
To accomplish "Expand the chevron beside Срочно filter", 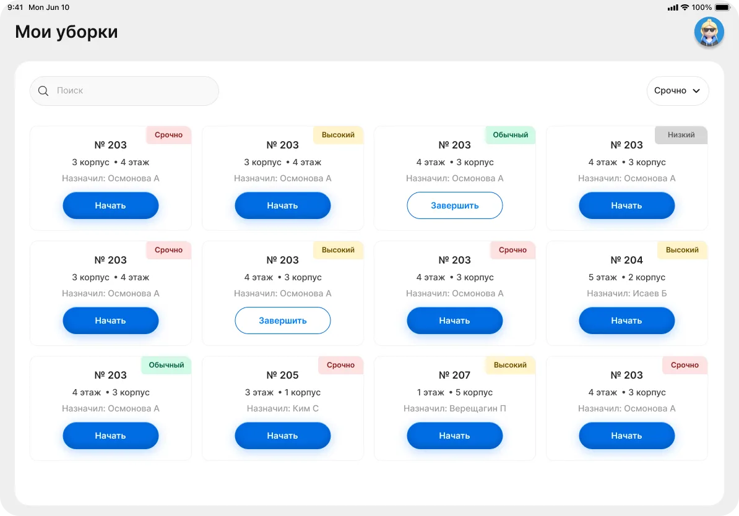I will coord(696,91).
